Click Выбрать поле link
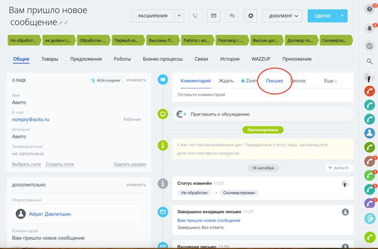 [27, 164]
